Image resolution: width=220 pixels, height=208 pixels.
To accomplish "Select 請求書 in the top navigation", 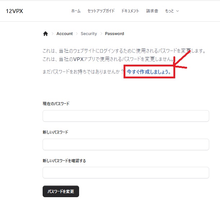I will point(152,11).
